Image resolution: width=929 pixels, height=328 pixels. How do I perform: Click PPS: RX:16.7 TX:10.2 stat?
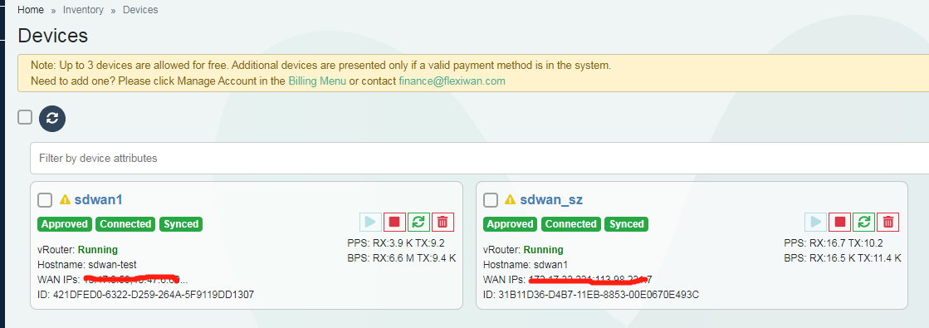point(833,242)
